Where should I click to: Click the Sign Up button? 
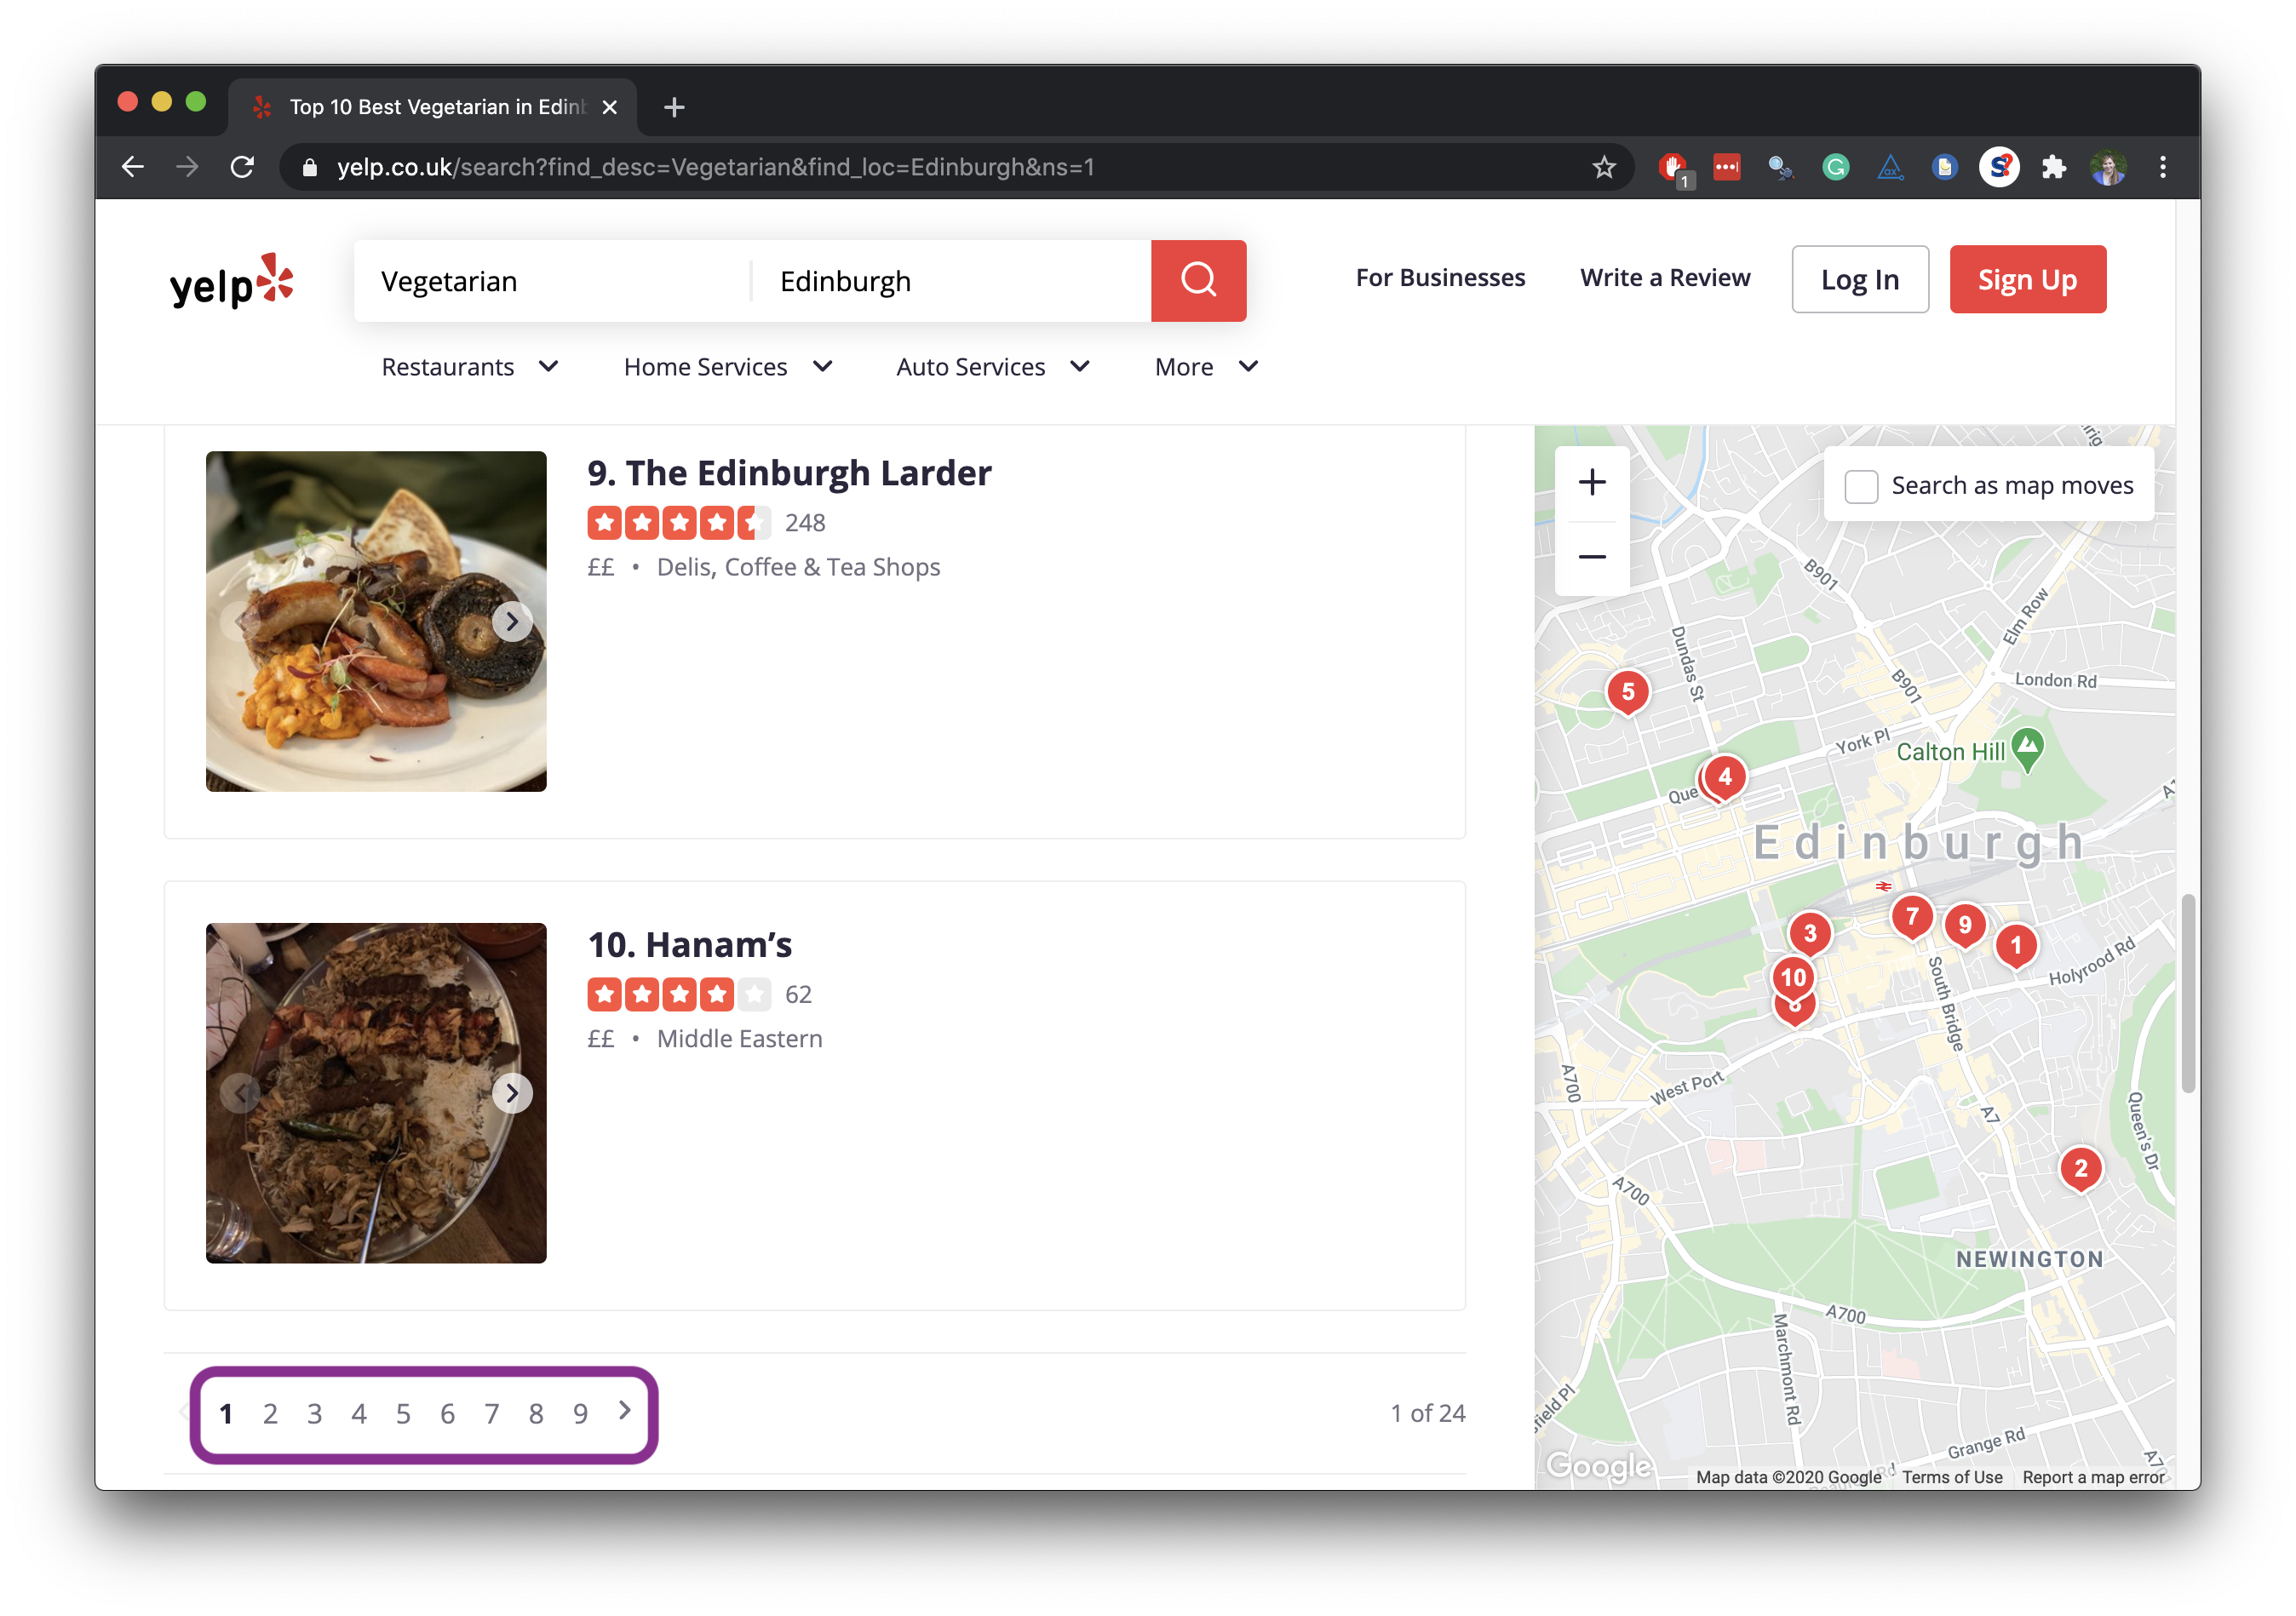pyautogui.click(x=2027, y=279)
